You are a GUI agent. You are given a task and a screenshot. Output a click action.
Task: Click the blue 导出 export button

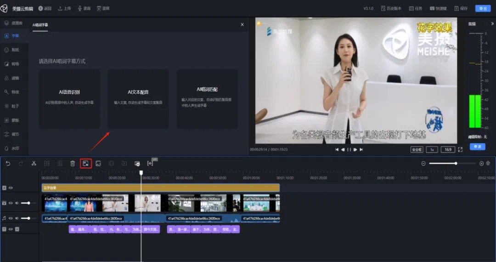point(483,9)
